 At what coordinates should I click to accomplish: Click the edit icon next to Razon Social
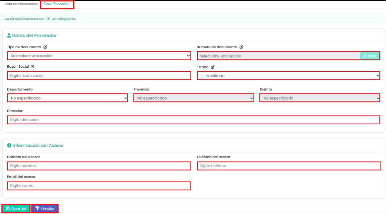click(33, 67)
